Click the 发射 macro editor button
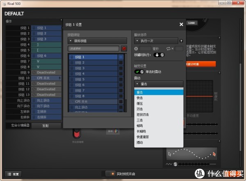This screenshot has width=246, height=181. pos(46,126)
